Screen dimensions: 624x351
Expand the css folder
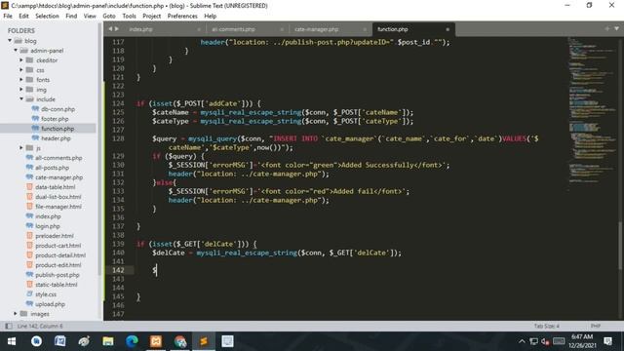click(x=21, y=70)
